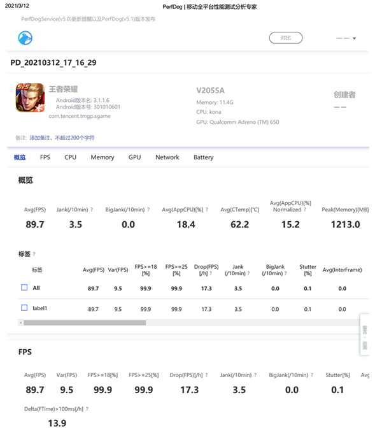The height and width of the screenshot is (432, 382).
Task: Open the Battery tab
Action: tap(203, 157)
